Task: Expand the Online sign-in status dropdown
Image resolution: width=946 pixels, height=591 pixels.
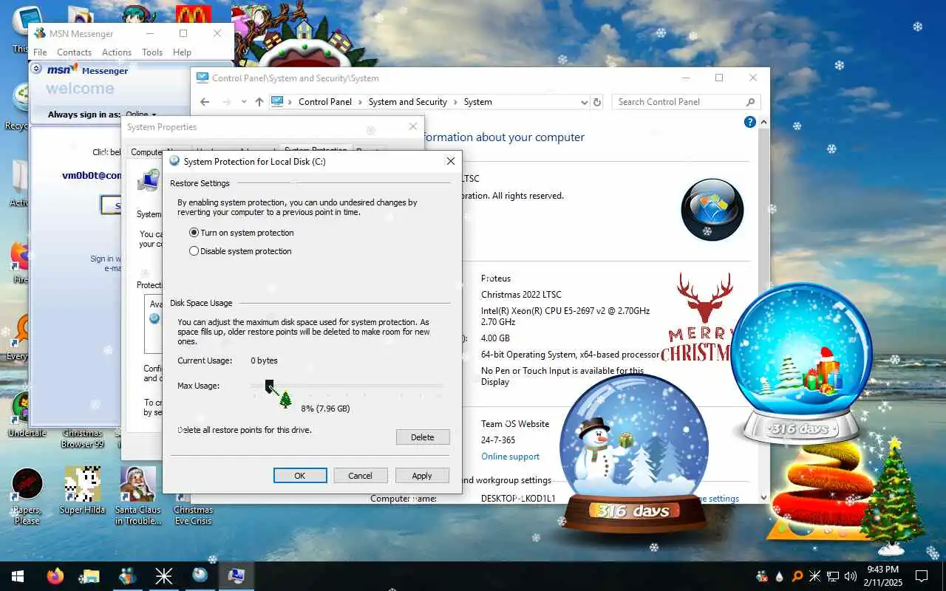Action: (x=141, y=115)
